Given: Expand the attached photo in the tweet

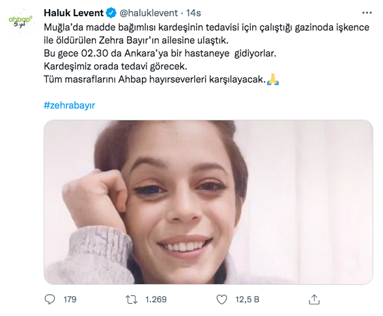Looking at the screenshot, I should coord(208,202).
